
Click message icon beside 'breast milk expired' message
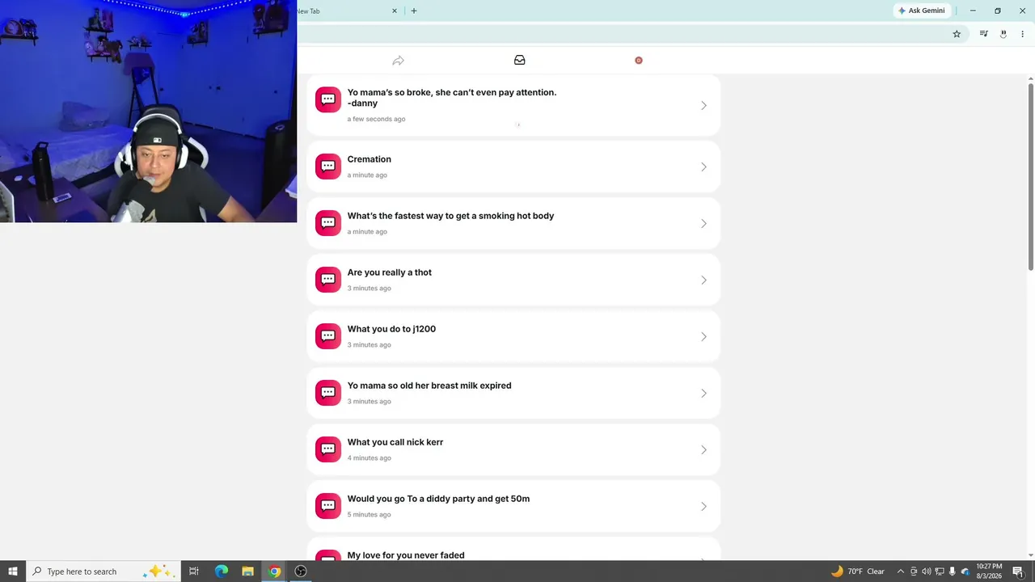pos(328,393)
